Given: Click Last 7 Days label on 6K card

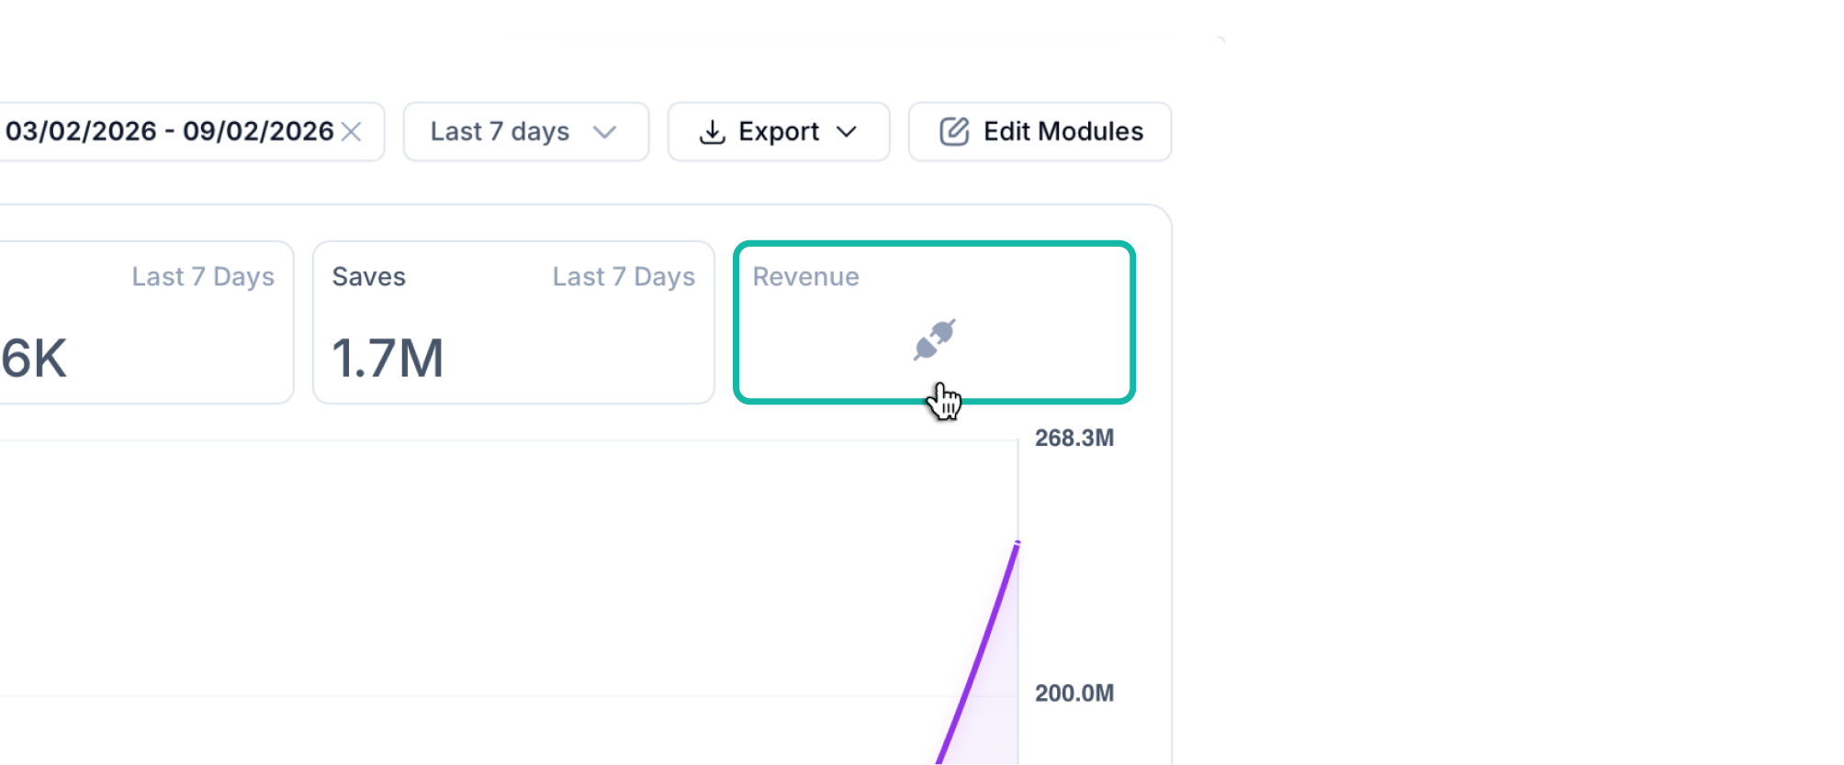Looking at the screenshot, I should [x=203, y=277].
